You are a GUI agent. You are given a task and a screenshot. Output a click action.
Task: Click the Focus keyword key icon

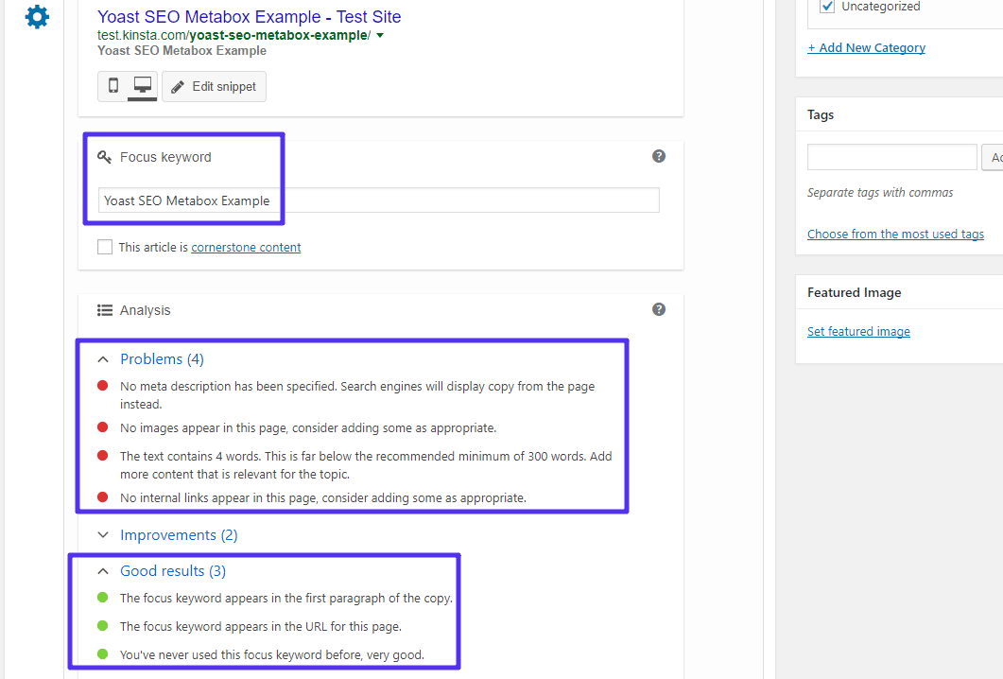(x=104, y=157)
